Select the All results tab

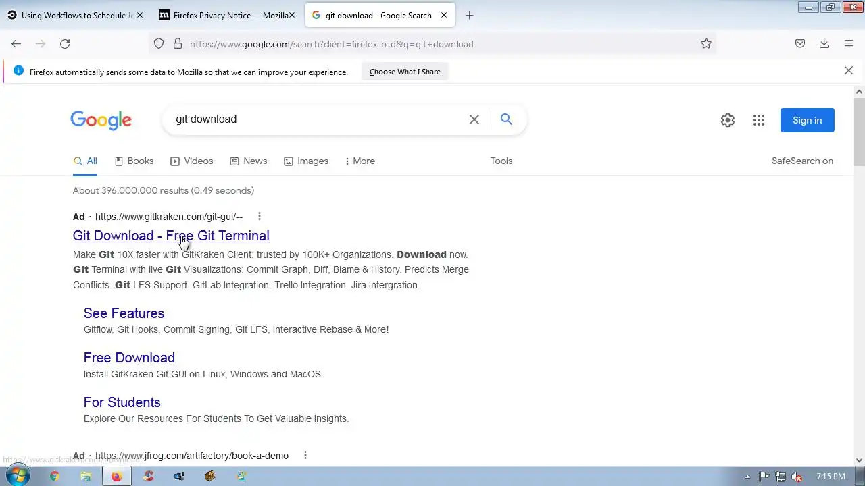(85, 161)
